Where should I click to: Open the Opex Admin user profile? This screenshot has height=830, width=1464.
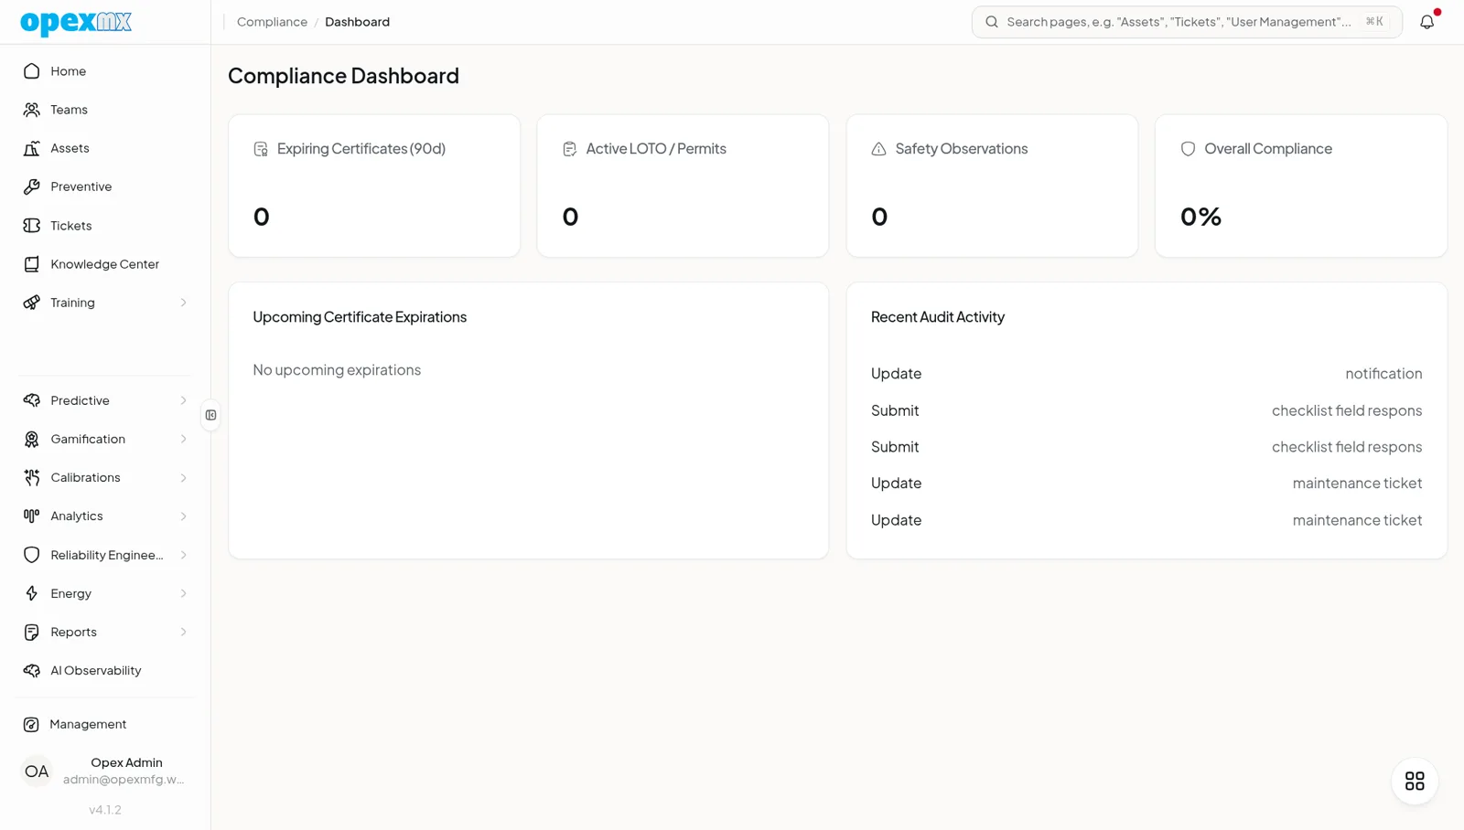105,771
